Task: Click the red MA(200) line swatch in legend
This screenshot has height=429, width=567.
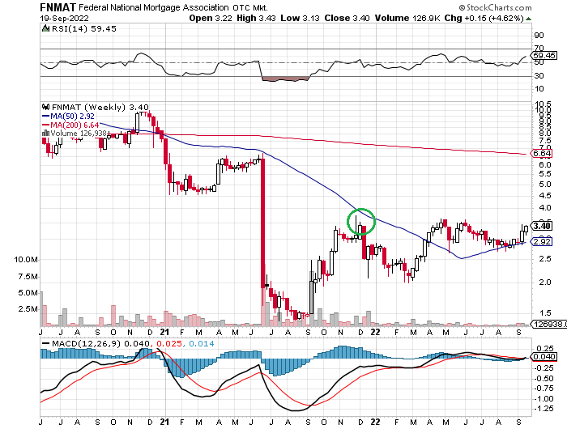Action: [46, 125]
